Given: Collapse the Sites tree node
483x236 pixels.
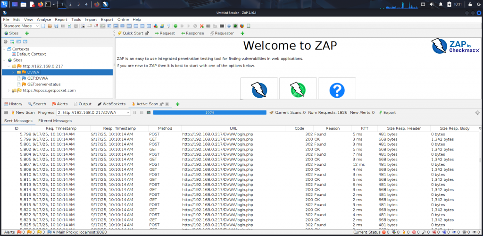Looking at the screenshot, I should point(4,60).
